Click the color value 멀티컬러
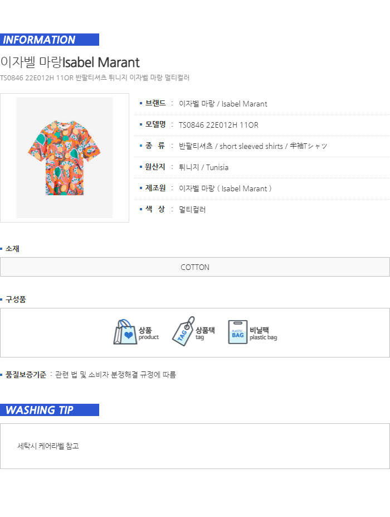 point(192,210)
